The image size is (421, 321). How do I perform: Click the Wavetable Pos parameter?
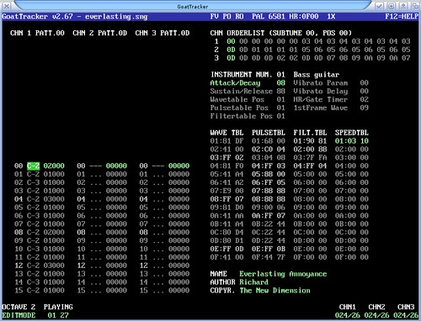point(237,99)
